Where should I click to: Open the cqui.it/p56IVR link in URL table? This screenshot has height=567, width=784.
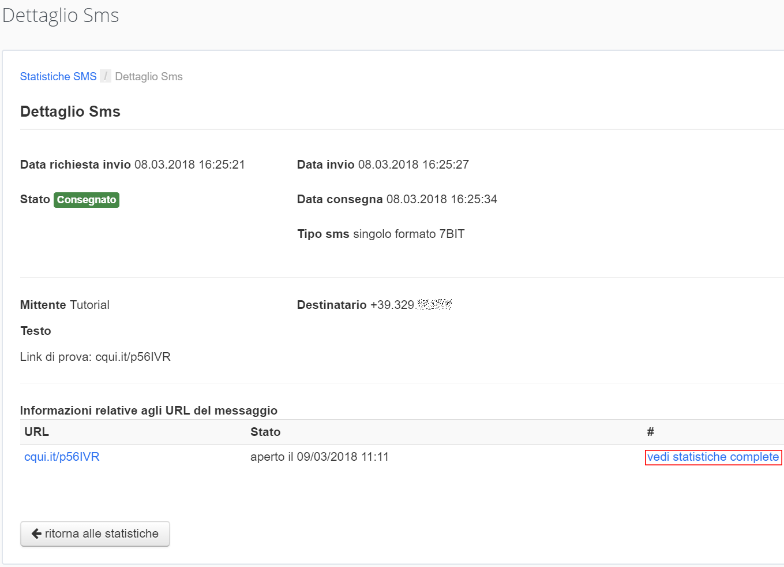click(62, 457)
